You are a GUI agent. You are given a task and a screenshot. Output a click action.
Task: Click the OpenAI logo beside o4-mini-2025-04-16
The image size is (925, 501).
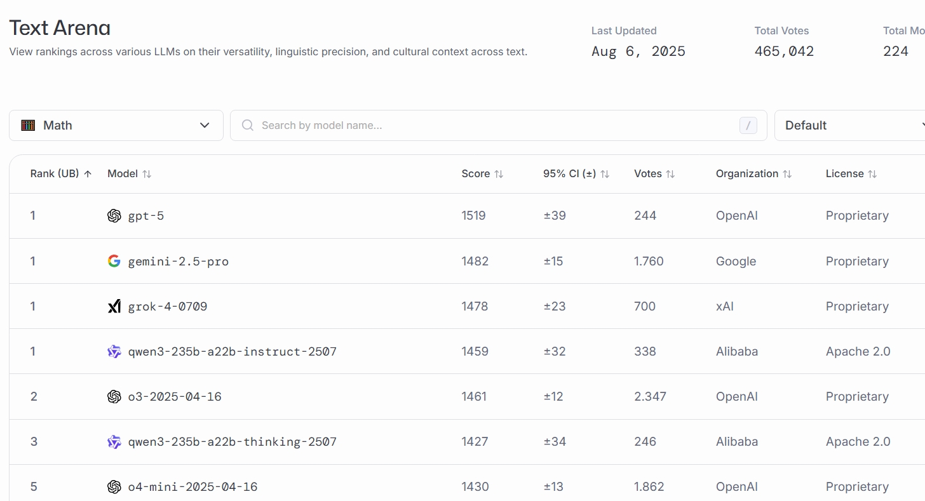coord(114,487)
